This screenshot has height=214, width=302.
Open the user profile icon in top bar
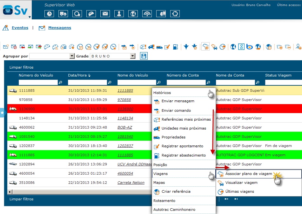pos(119,14)
